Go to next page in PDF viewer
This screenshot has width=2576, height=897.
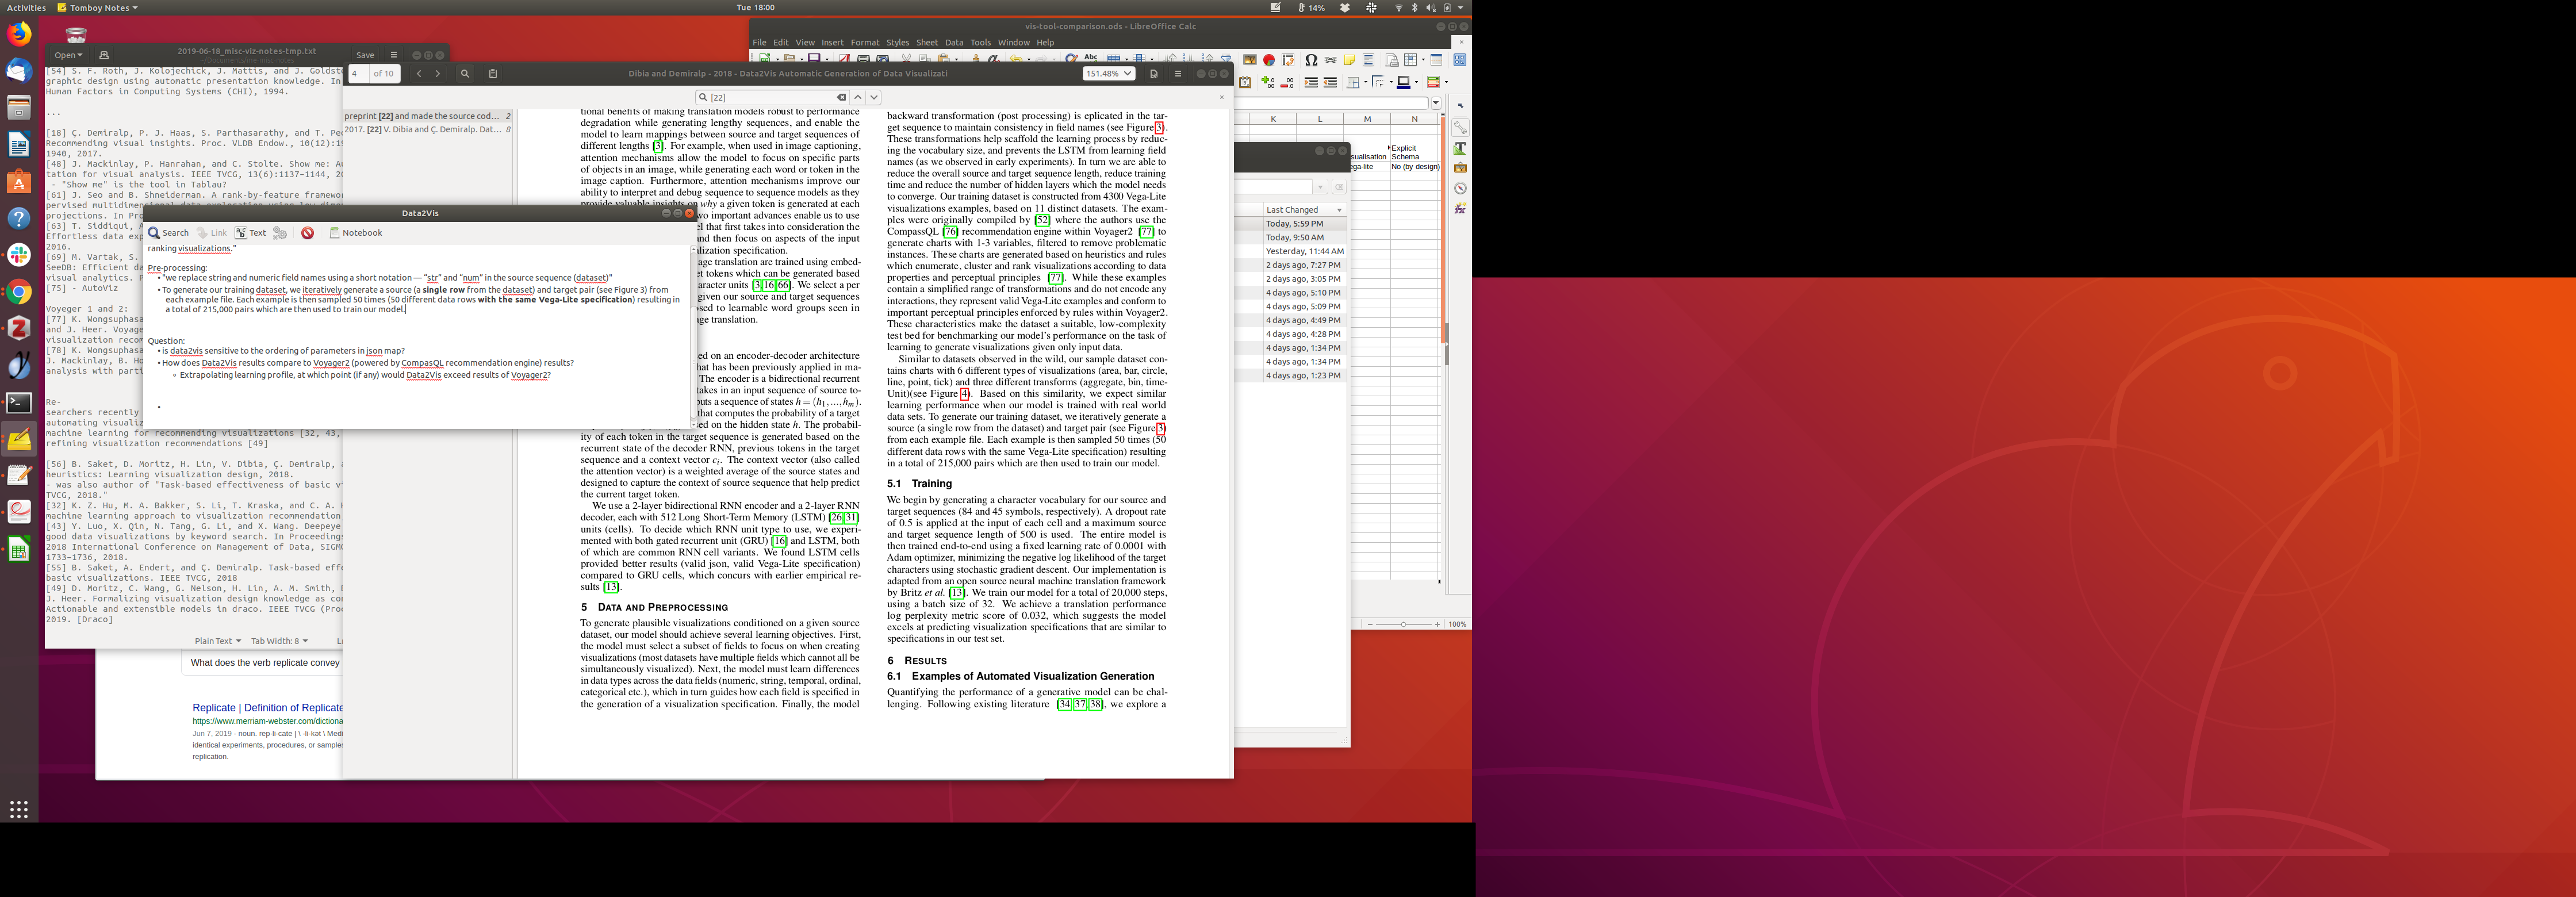click(x=437, y=74)
